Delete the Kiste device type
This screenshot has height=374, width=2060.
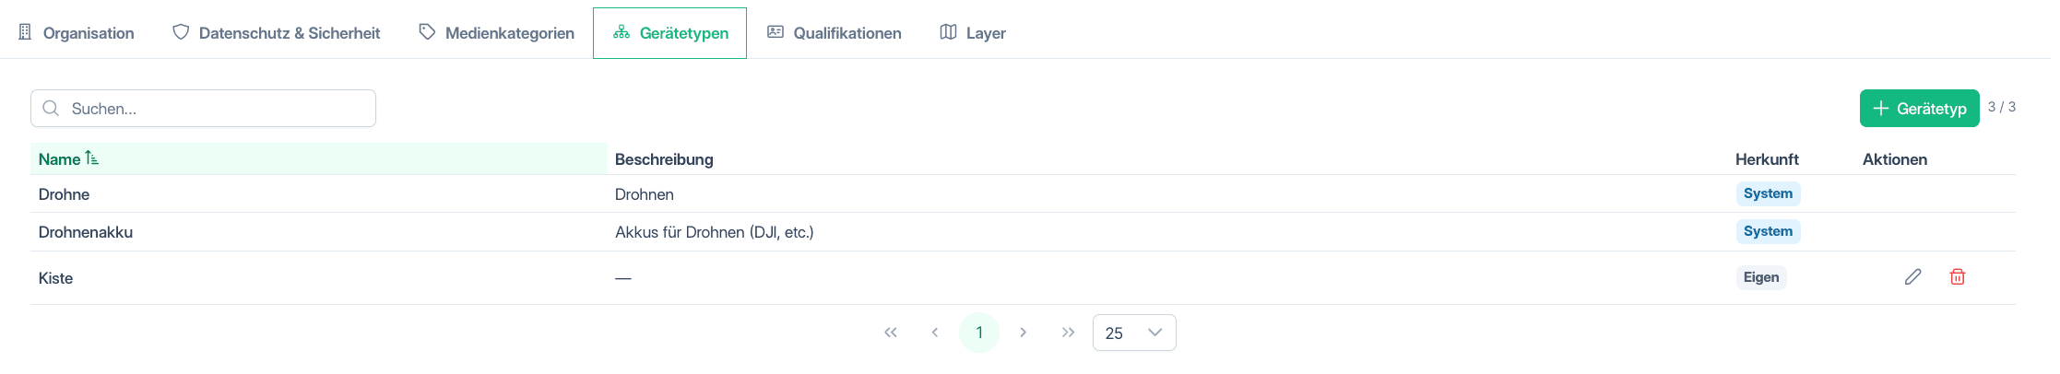[1957, 277]
